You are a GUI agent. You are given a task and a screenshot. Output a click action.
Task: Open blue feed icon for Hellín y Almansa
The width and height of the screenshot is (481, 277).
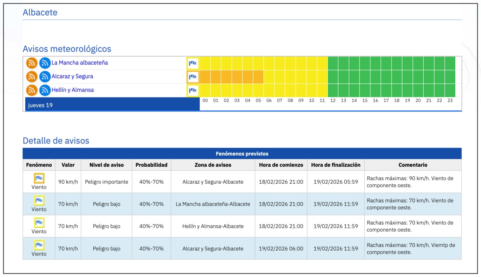click(45, 90)
